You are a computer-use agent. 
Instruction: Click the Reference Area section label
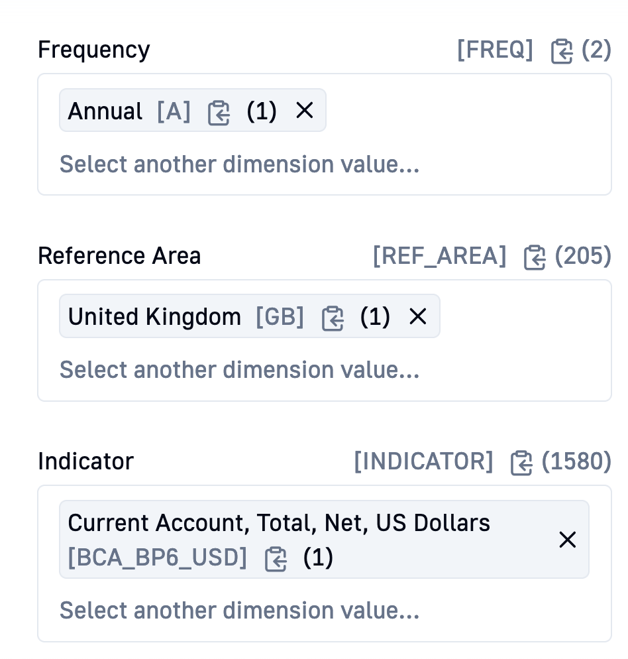coord(119,255)
